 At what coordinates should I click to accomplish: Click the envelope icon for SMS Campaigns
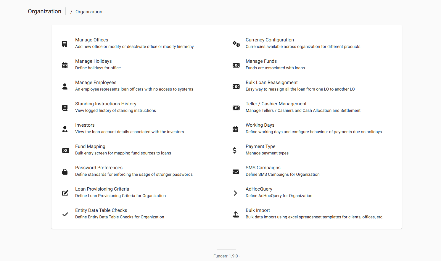coord(236,172)
